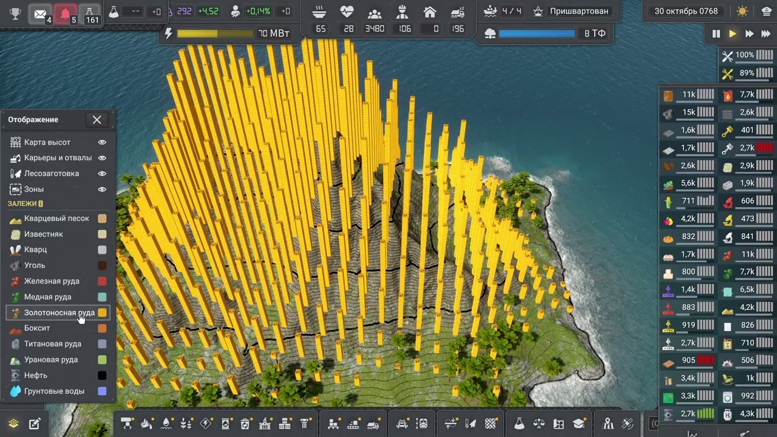Click the health heart stat icon
This screenshot has width=777, height=437.
coord(347,12)
